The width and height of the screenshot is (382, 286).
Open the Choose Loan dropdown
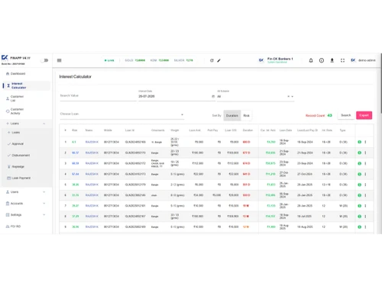click(x=121, y=114)
